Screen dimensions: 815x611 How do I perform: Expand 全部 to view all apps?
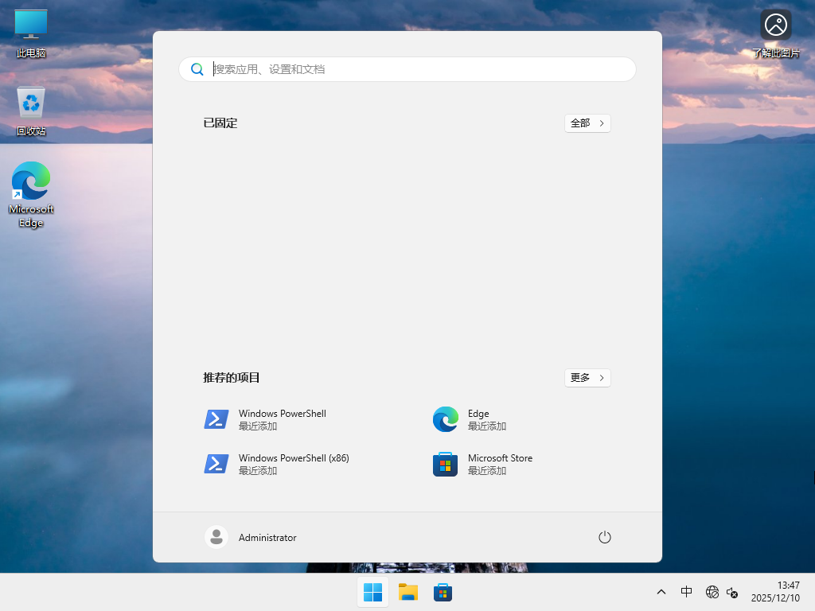(x=587, y=123)
